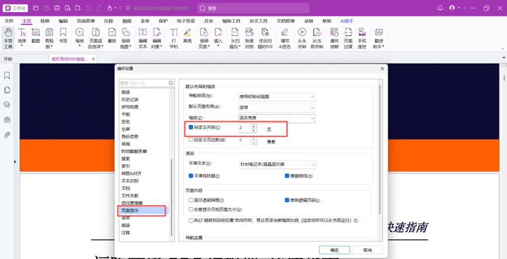Screen dimensions: 507x259
Task: Expand the 导航标签 dropdown
Action: pyautogui.click(x=277, y=96)
